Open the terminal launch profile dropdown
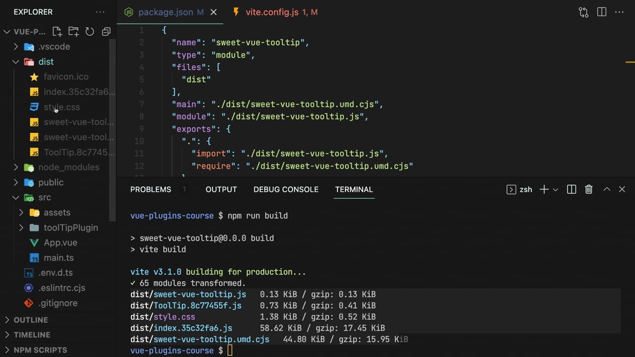The image size is (635, 357). coord(555,189)
